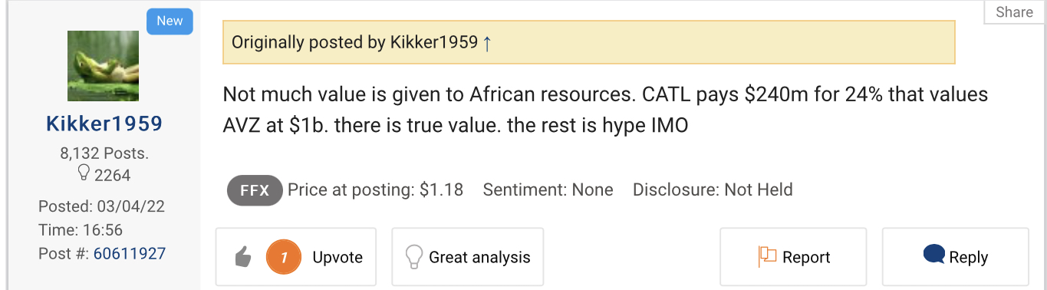Open the Kikker1959 username profile link
Viewport: 1047px width, 290px height.
point(104,124)
